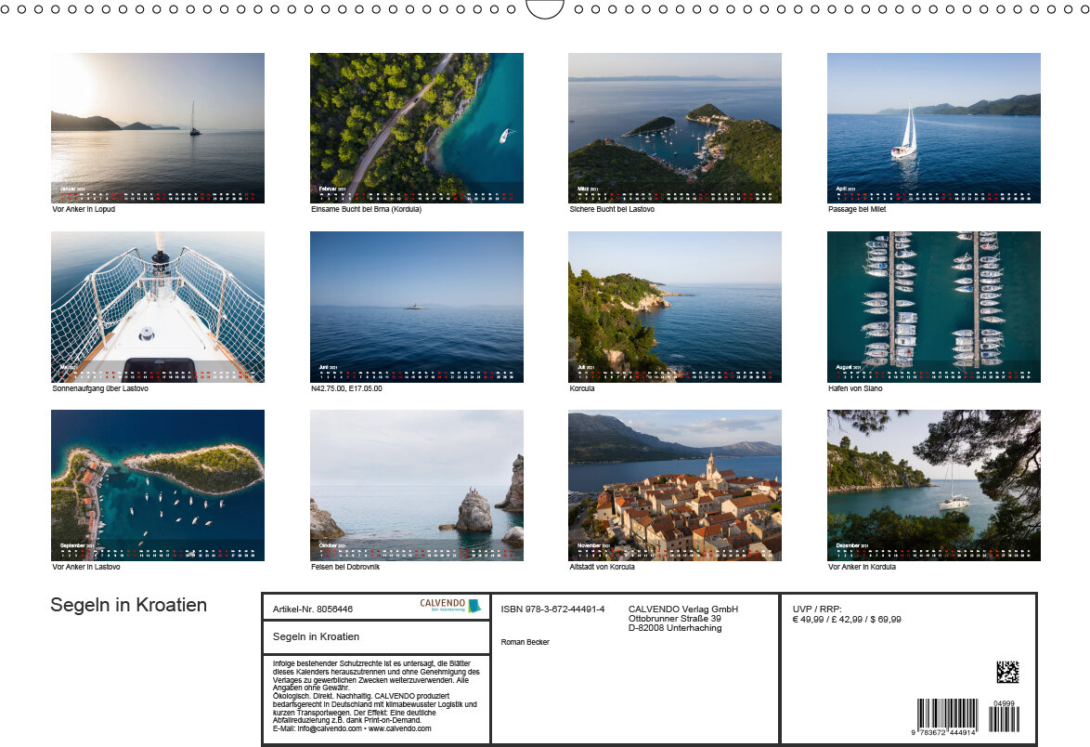Click the caption 'Hafen von Slano'
1090x747 pixels.
point(855,388)
